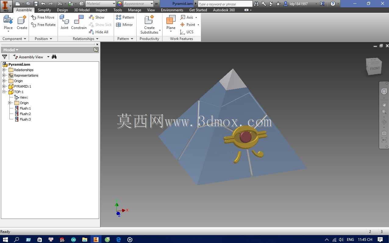Click the Open file icon
The image size is (389, 243).
(28, 4)
